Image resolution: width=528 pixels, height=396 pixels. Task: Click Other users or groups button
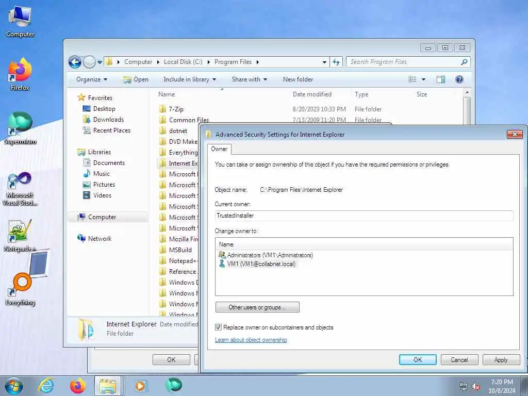tap(257, 307)
